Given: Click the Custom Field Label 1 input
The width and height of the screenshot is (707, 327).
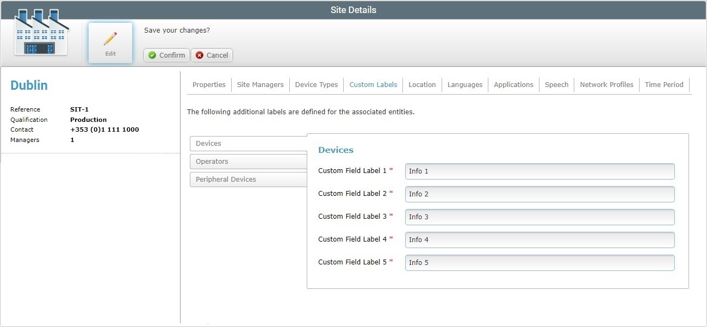Looking at the screenshot, I should pos(539,171).
